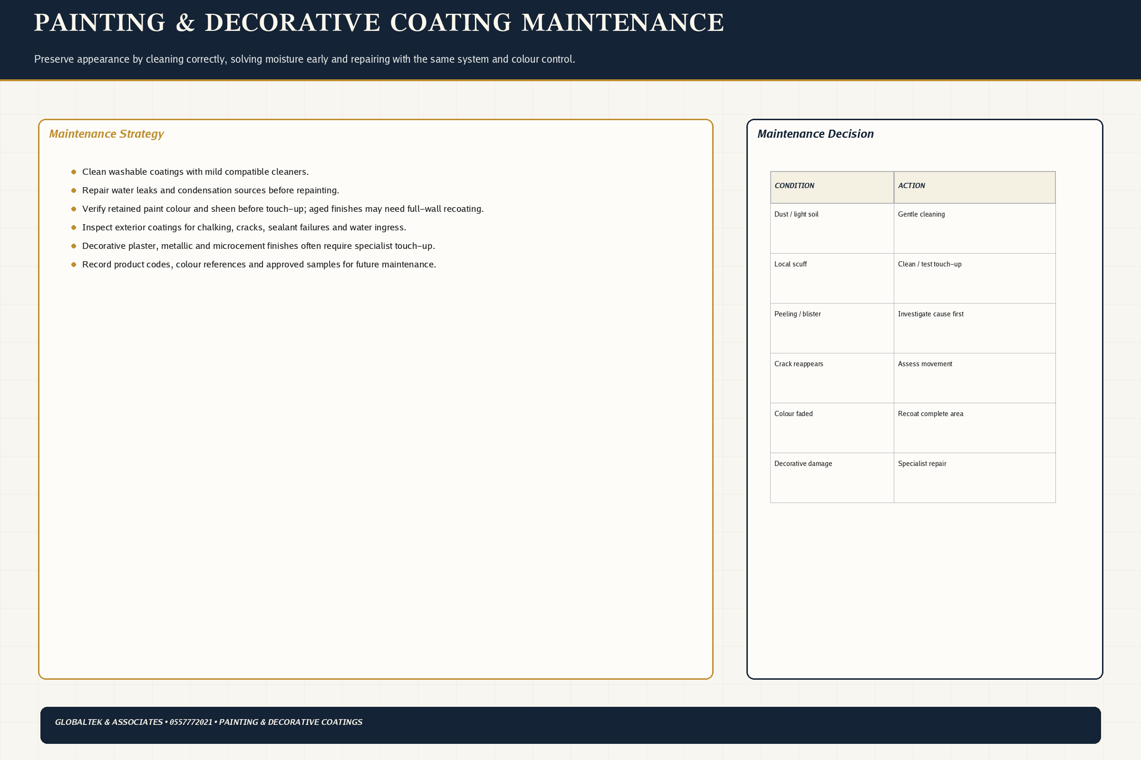Screen dimensions: 1141x760
Task: Click the 'Decorative damage' cell
Action: (832, 478)
